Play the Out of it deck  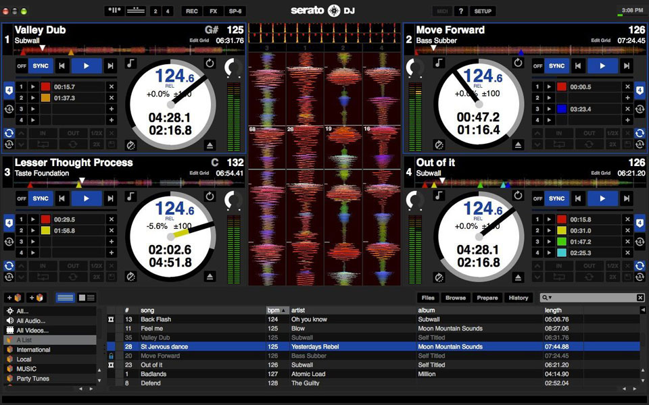pos(602,198)
